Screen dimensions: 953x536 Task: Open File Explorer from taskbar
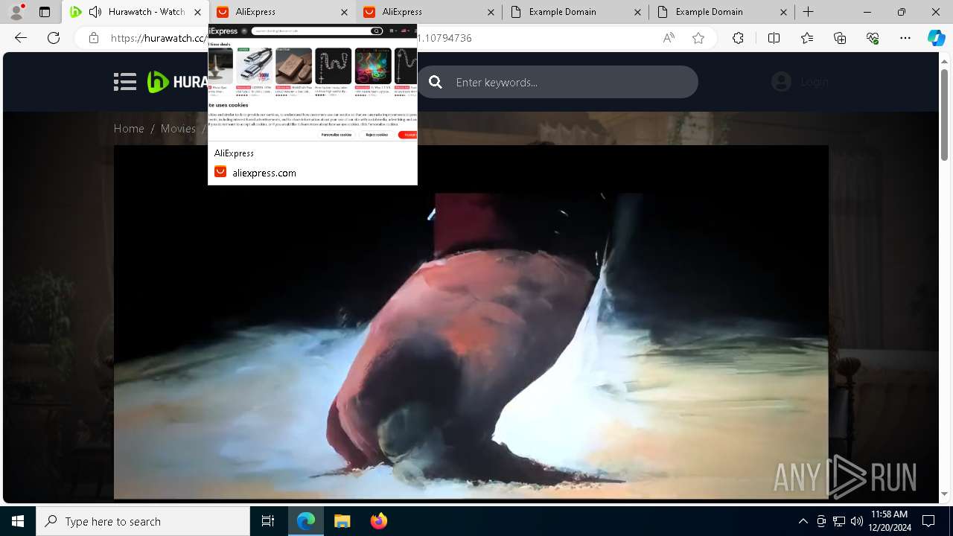pos(342,521)
